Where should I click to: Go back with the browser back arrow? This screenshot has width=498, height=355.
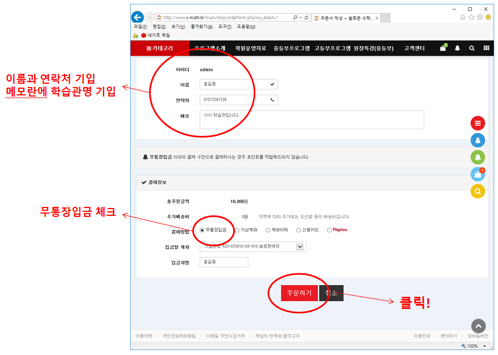coord(137,17)
